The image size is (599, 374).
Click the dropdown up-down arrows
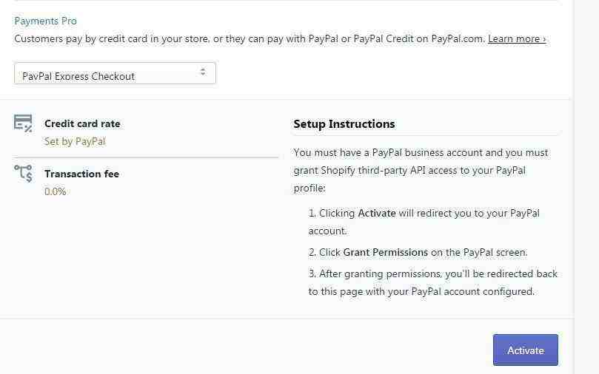pyautogui.click(x=203, y=71)
